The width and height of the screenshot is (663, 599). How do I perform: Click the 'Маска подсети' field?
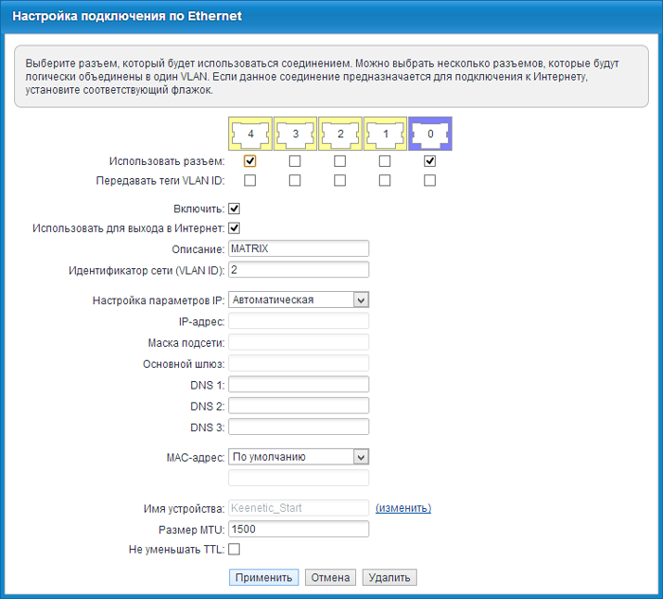[x=298, y=342]
